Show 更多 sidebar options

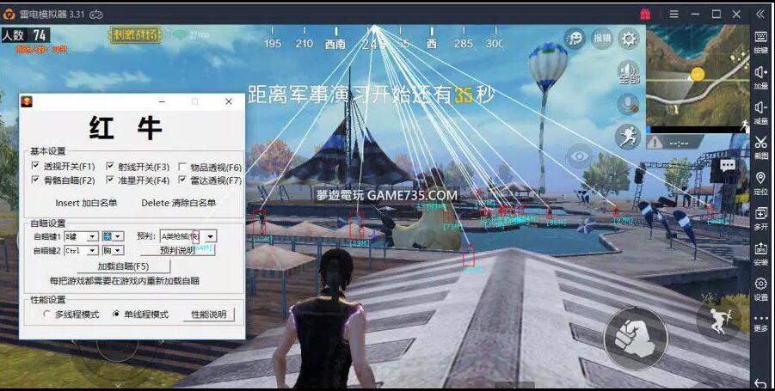click(760, 323)
